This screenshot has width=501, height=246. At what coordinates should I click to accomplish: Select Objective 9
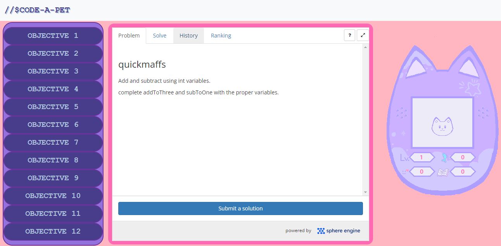[x=53, y=178]
